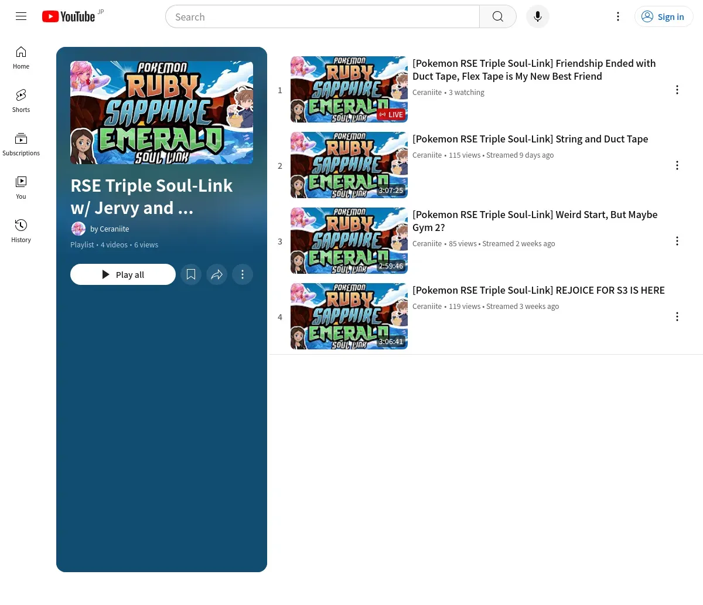
Task: Open Subscriptions in the sidebar
Action: (21, 144)
